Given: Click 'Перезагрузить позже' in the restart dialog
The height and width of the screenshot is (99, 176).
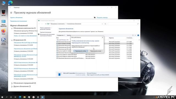Looking at the screenshot, I should [96, 51].
